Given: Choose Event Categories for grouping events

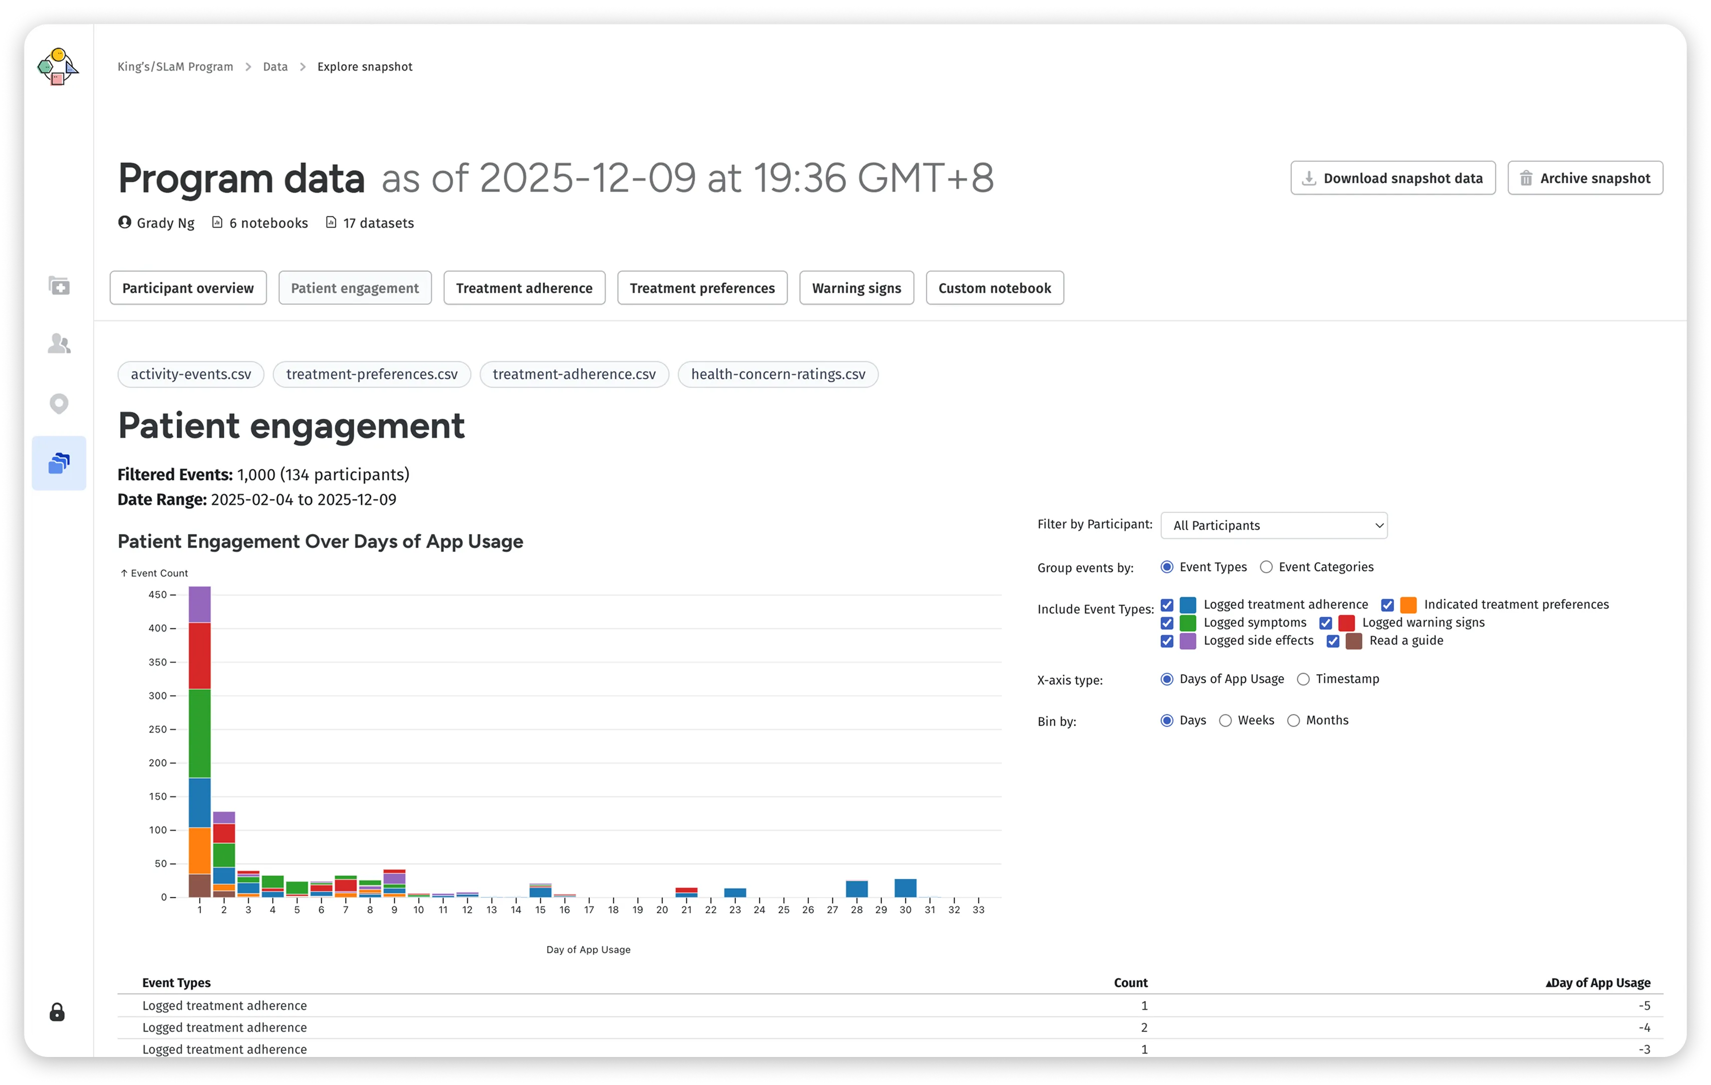Looking at the screenshot, I should tap(1266, 567).
